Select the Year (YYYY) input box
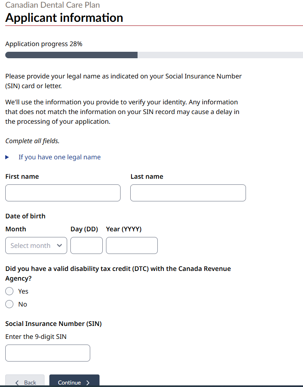The image size is (303, 387). point(132,245)
